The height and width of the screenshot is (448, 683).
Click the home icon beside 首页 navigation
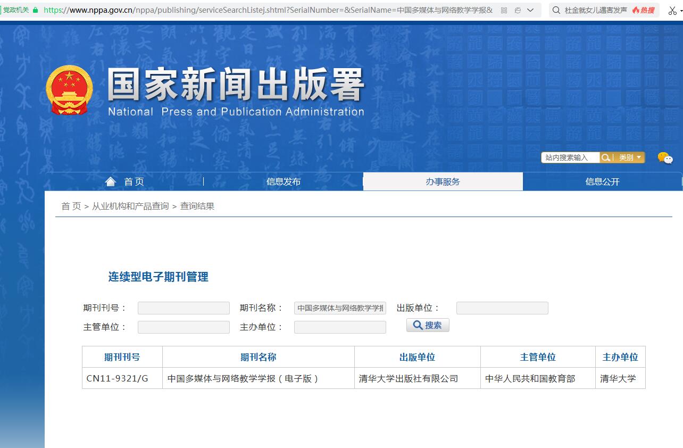(x=110, y=181)
